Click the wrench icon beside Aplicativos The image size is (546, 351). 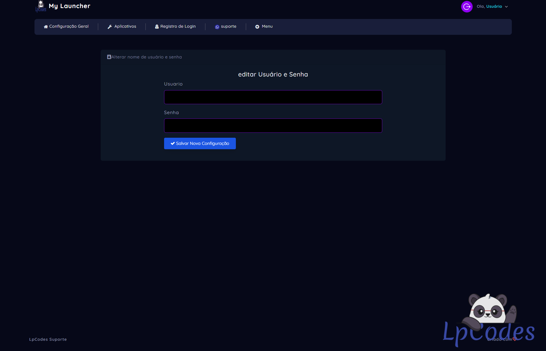(110, 27)
